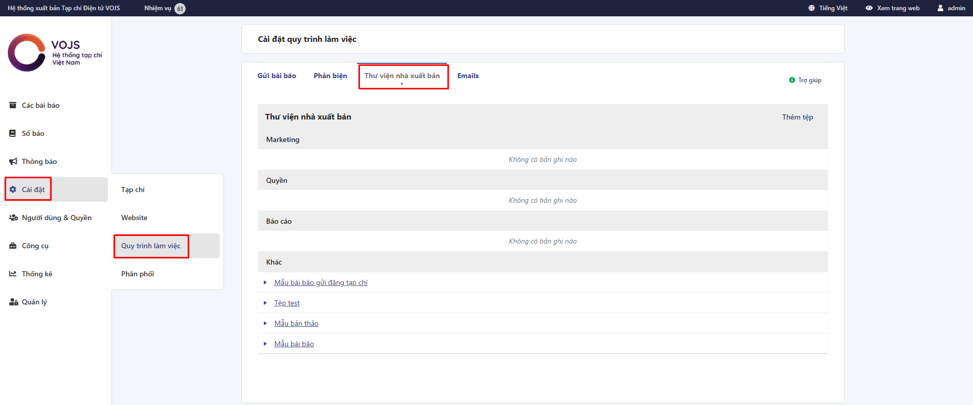The width and height of the screenshot is (973, 405).
Task: Switch to the Phản biện tab
Action: (330, 76)
